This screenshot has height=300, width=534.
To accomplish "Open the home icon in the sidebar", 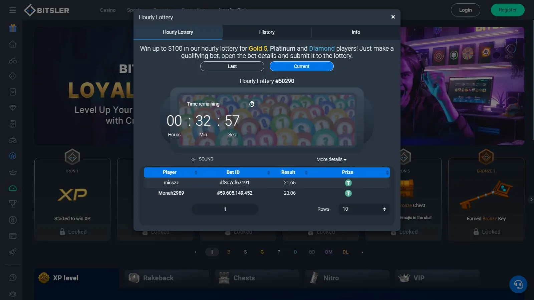I will [13, 44].
